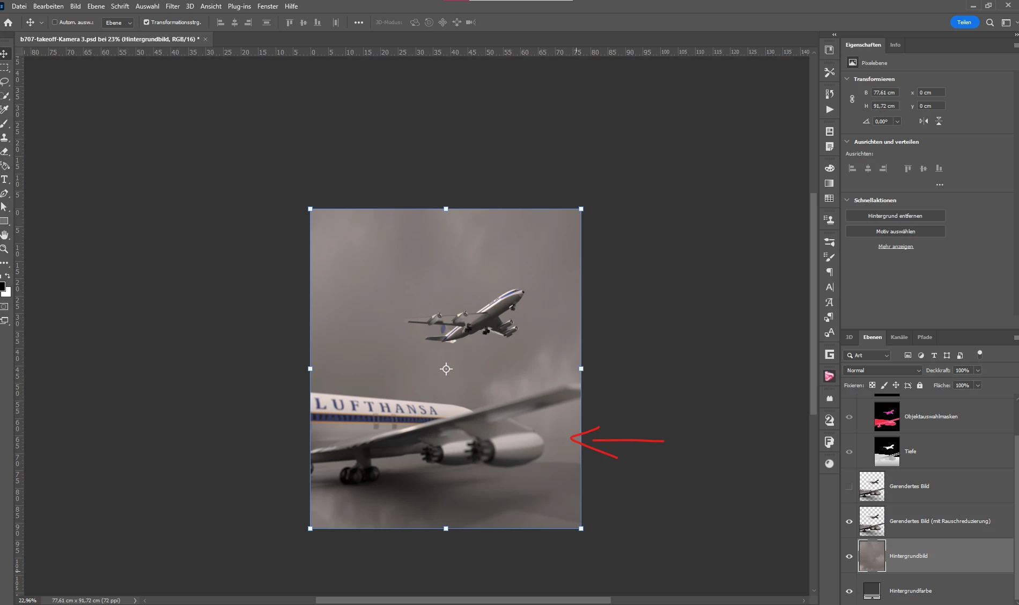Select the Path Selection arrow tool

tap(4, 207)
